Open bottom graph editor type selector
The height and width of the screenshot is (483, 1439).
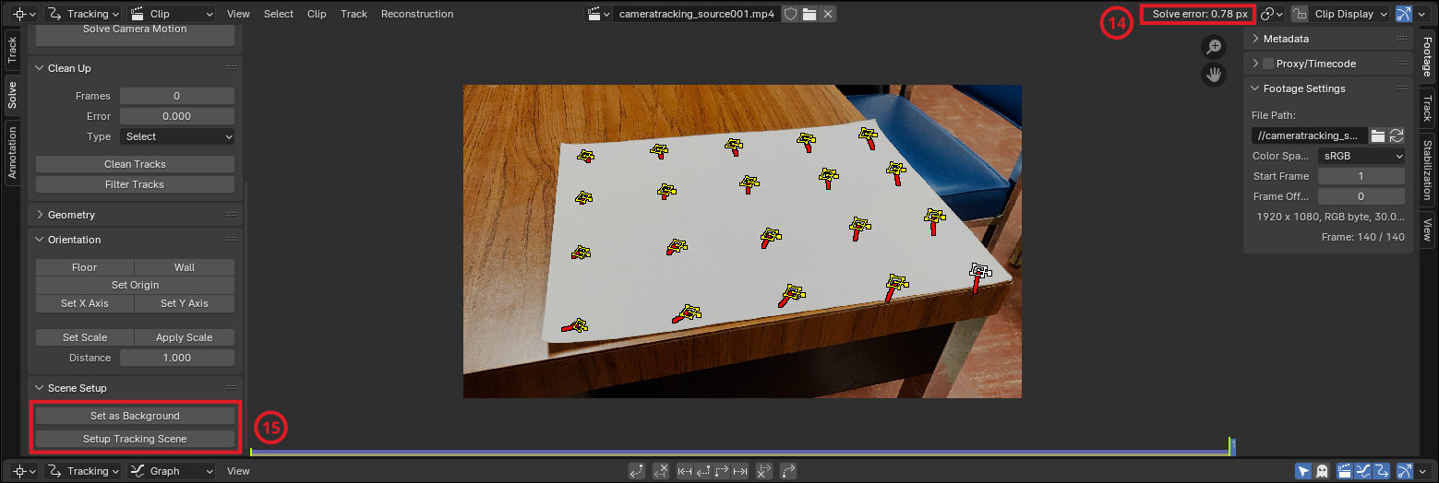point(24,471)
